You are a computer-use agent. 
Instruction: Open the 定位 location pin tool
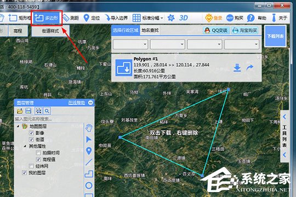tap(92, 18)
